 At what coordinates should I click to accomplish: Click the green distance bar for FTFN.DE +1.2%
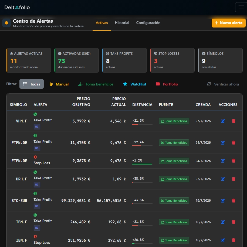[143, 164]
